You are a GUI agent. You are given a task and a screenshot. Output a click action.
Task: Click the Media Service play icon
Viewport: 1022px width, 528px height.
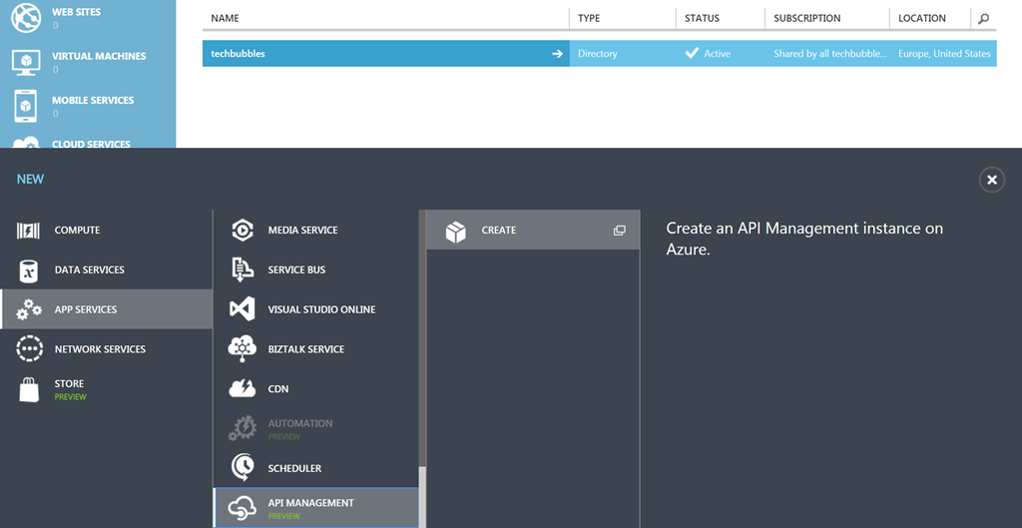tap(243, 231)
